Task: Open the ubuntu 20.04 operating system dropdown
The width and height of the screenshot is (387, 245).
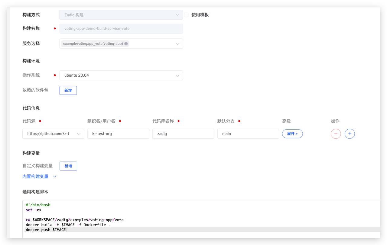Action: 121,75
